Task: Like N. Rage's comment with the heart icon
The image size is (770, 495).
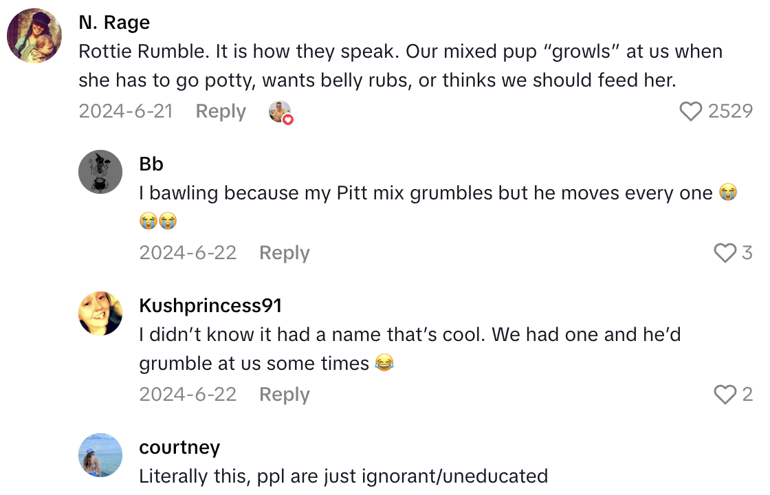Action: click(691, 111)
